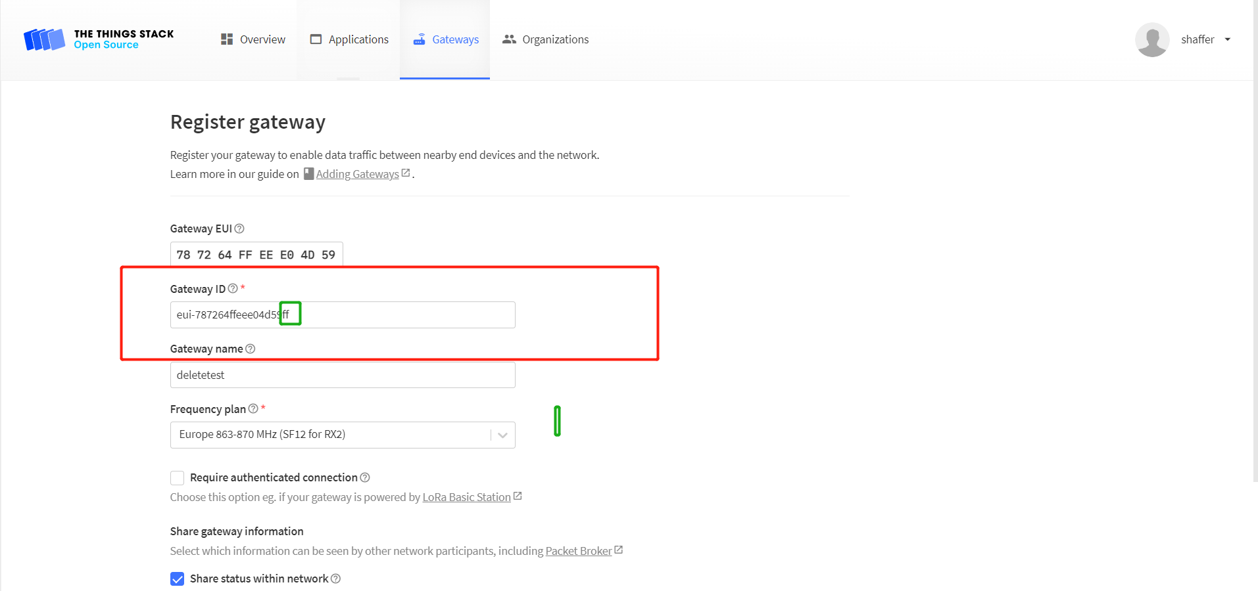
Task: Open the shaffer user menu arrow
Action: pos(1227,39)
